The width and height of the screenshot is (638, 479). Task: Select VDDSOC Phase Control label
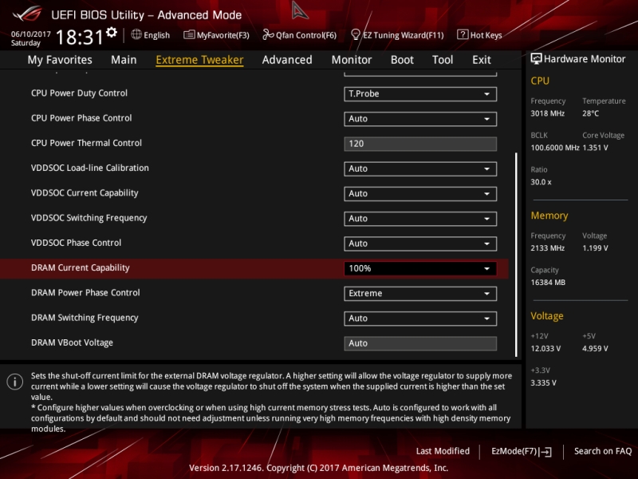click(76, 243)
